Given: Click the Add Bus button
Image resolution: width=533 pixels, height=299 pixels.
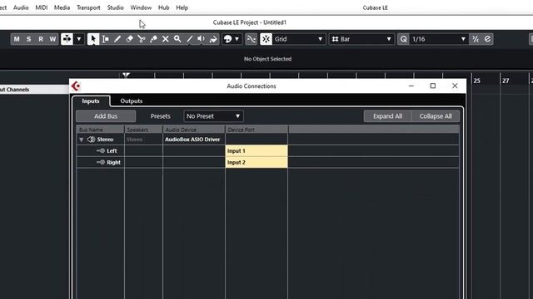Looking at the screenshot, I should 106,116.
